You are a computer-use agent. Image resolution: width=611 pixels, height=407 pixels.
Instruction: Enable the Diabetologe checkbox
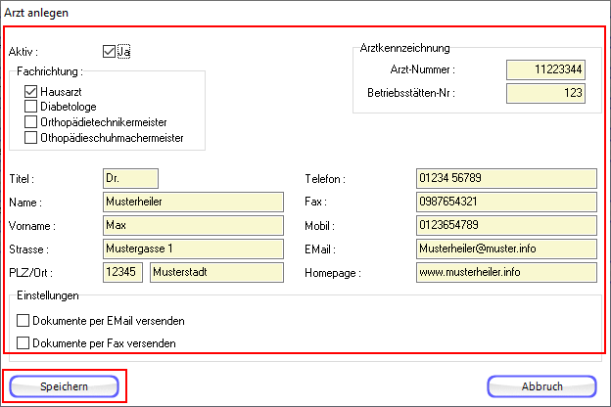(31, 107)
